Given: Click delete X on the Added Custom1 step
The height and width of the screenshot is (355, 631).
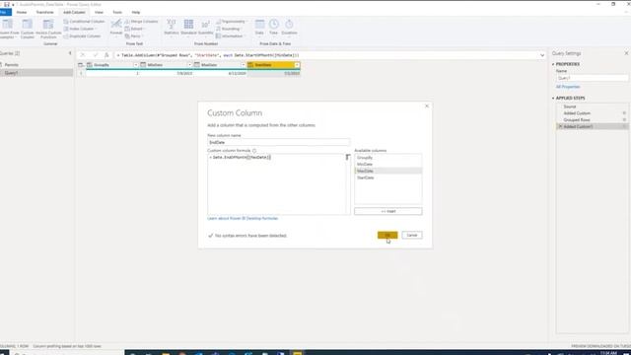Looking at the screenshot, I should [x=560, y=126].
